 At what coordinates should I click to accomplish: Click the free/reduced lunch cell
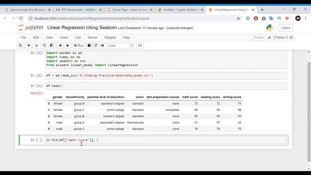(135, 122)
